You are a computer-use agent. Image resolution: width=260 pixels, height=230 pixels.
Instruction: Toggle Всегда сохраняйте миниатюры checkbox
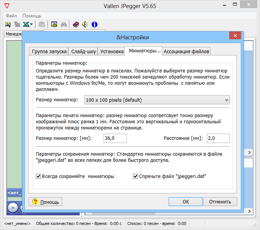pyautogui.click(x=38, y=176)
